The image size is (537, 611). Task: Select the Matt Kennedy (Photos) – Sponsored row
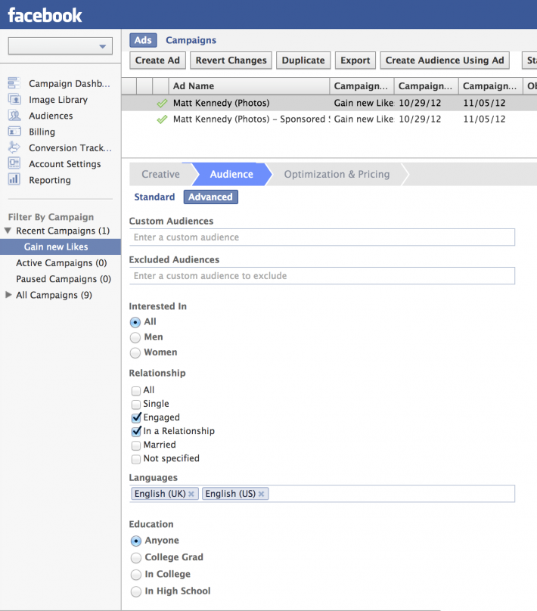329,119
